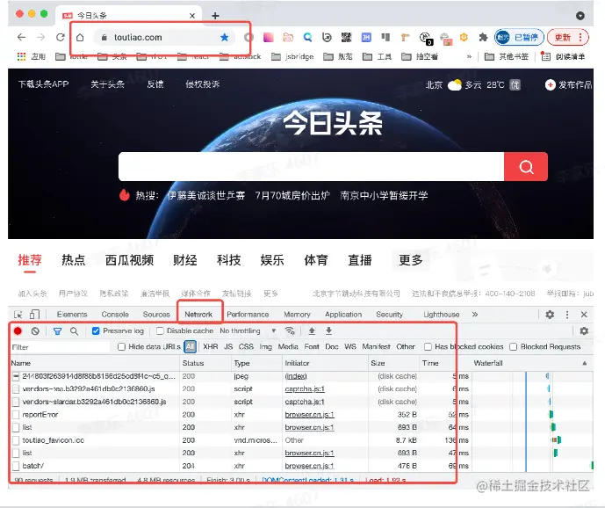Screen dimensions: 605x508
Task: Click hot search 7月70城房价出炉
Action: click(292, 195)
